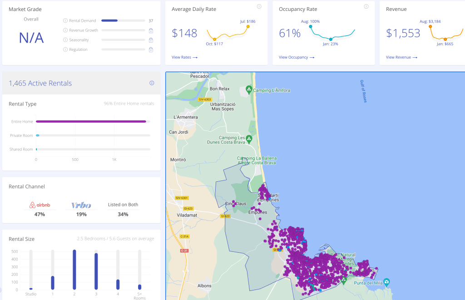
Task: Click the info icon beside Revenue Growth
Action: (65, 30)
